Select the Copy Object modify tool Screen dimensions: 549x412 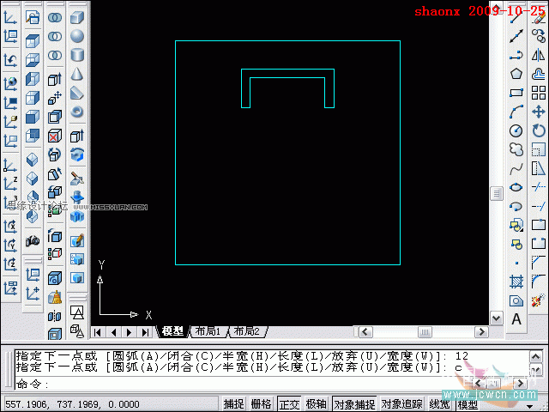point(539,36)
